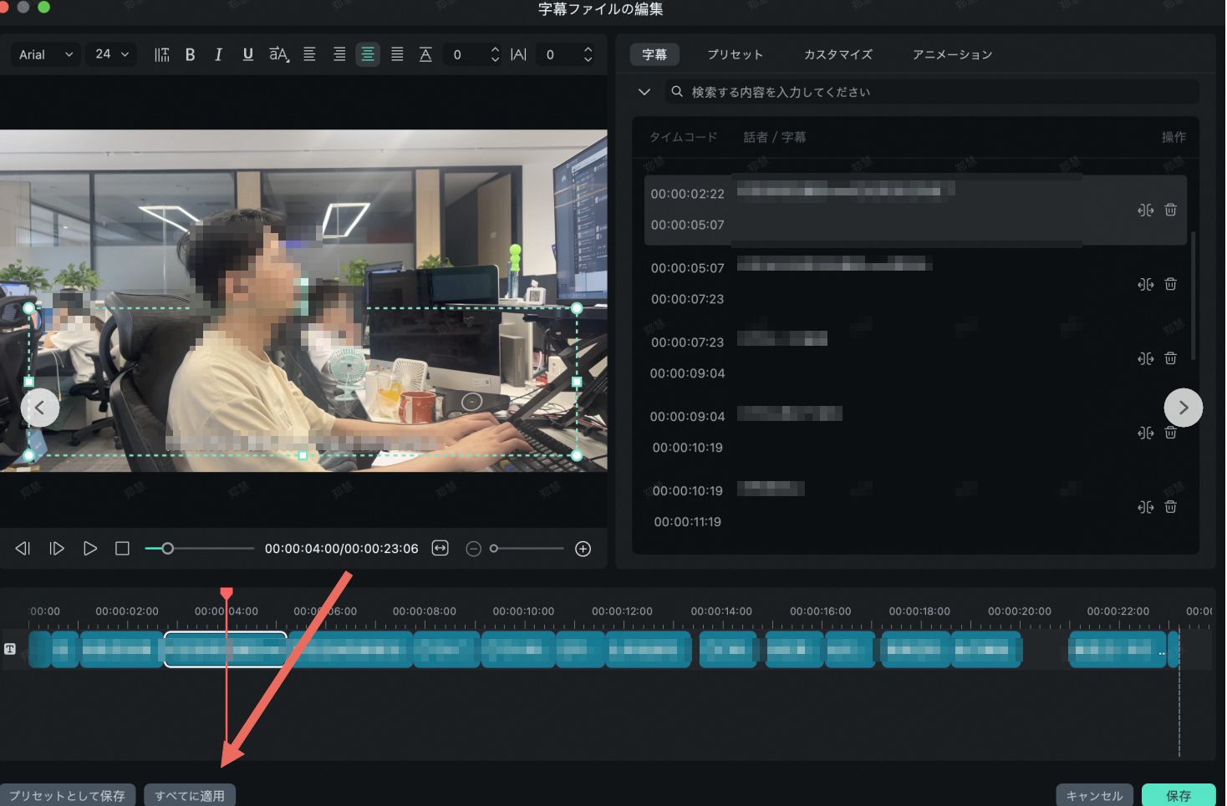
Task: Enable left text alignment
Action: pos(309,54)
